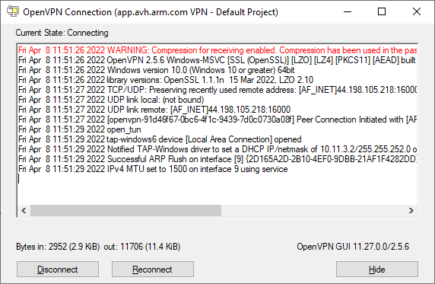Click the red compression WARNING log line
435x284 pixels.
(217, 50)
